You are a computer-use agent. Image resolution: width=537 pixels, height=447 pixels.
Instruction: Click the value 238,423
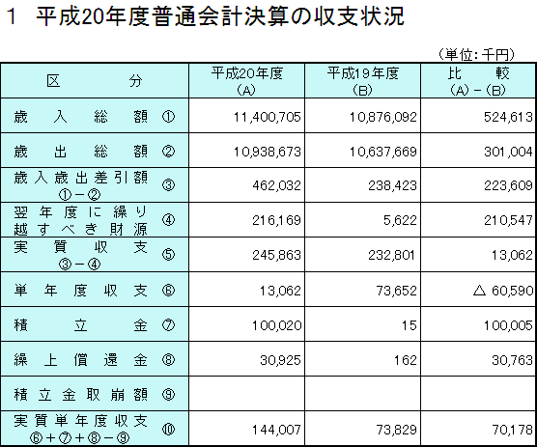(x=392, y=185)
